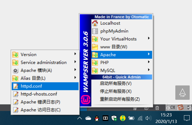Open the Action Center notification icon
Image resolution: width=192 pixels, height=125 pixels.
click(x=187, y=118)
